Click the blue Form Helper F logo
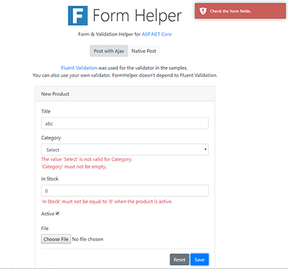Image resolution: width=288 pixels, height=269 pixels. tap(78, 15)
